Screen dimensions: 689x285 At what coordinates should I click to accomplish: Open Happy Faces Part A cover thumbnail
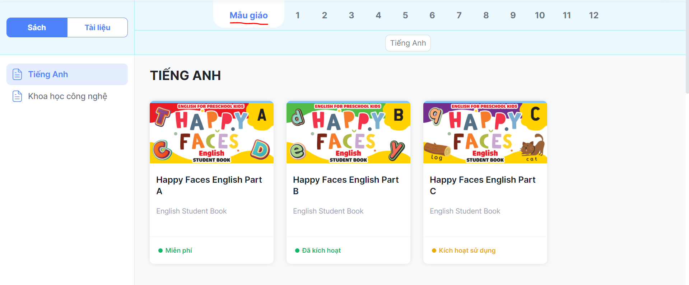[x=211, y=132]
